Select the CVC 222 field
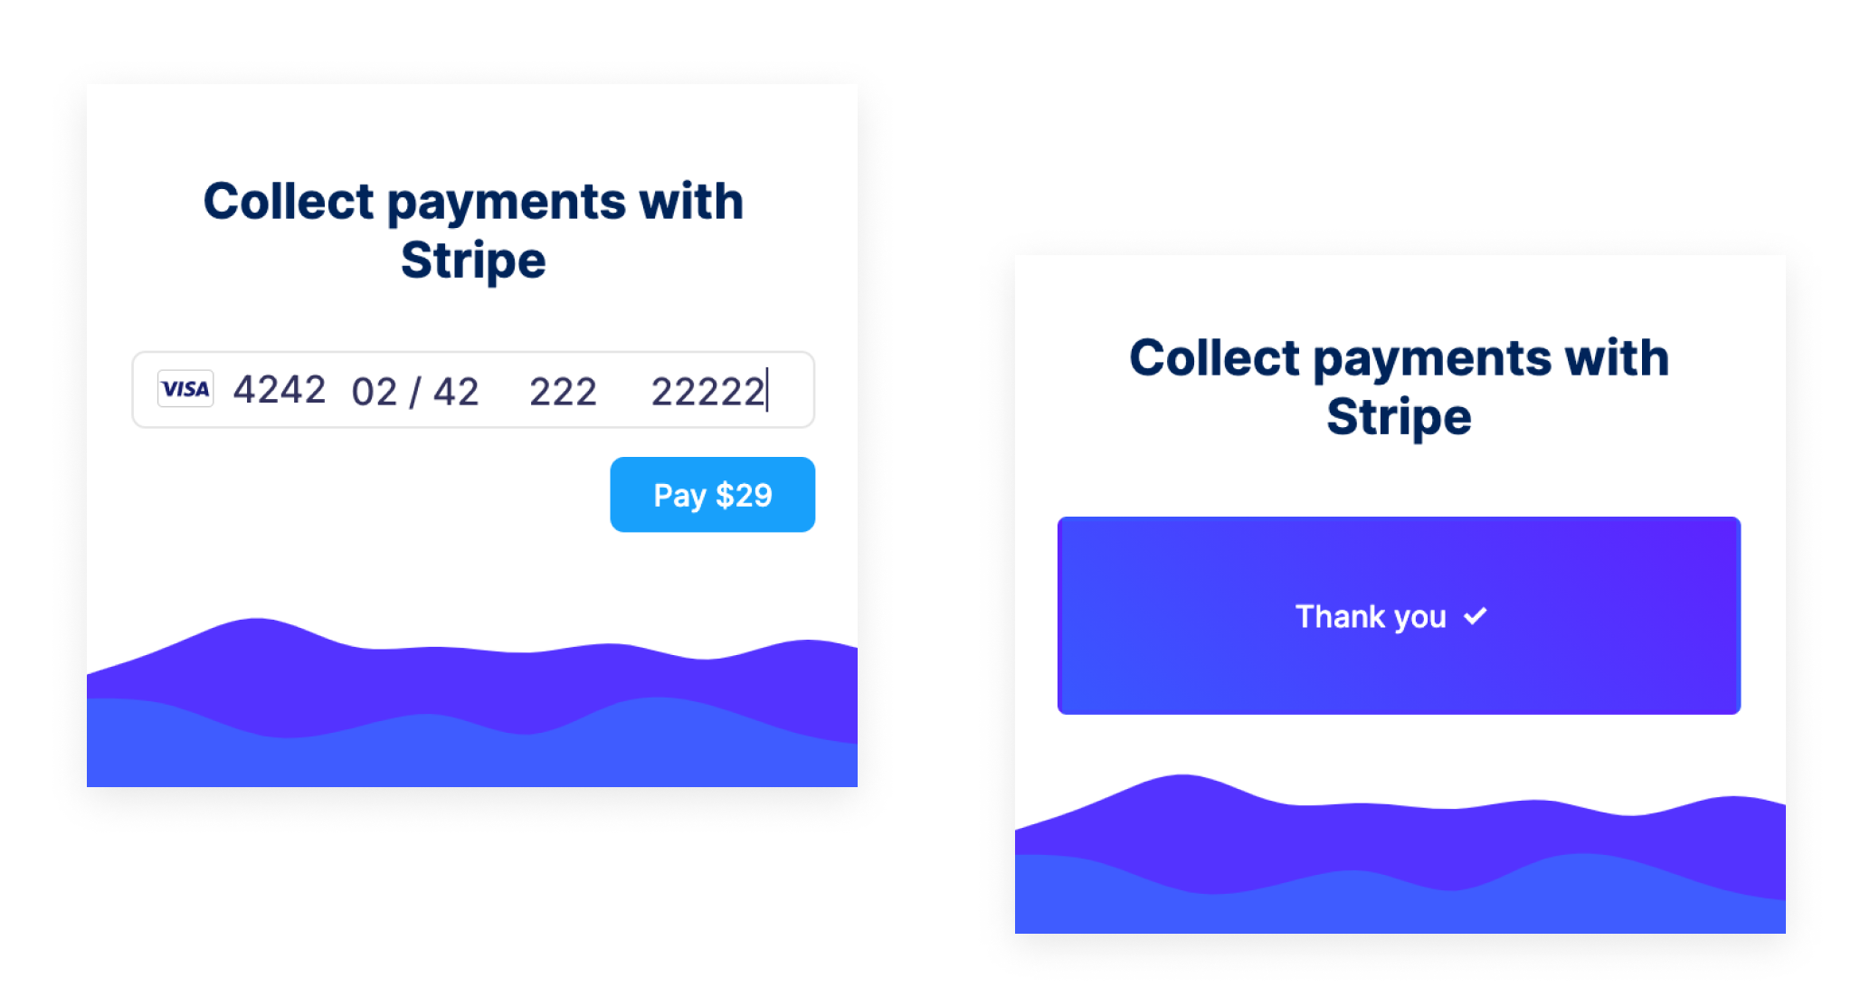The image size is (1870, 1007). coord(562,389)
